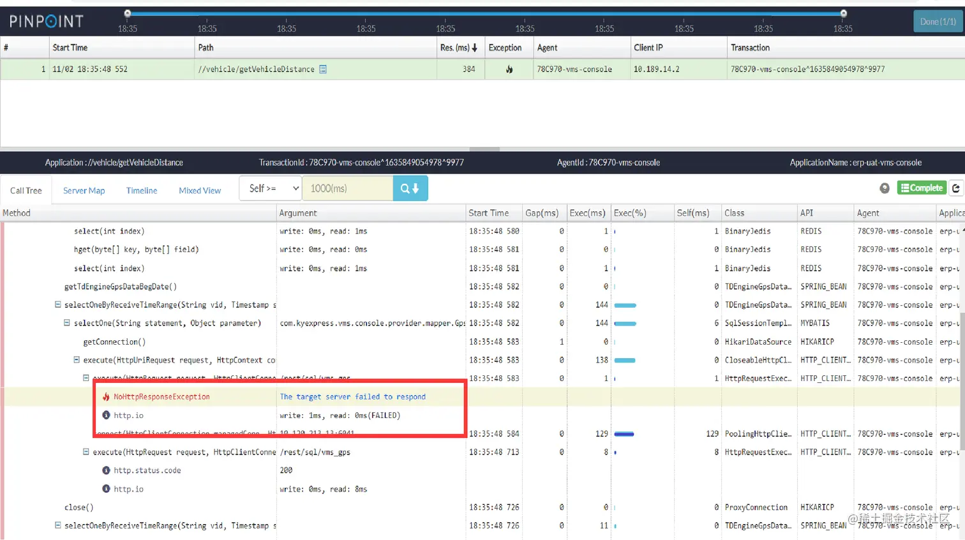Click the green Complete button
The height and width of the screenshot is (540, 965).
pyautogui.click(x=922, y=188)
